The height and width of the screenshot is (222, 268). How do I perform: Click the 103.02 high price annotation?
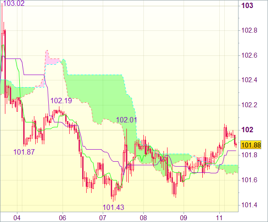(14, 3)
